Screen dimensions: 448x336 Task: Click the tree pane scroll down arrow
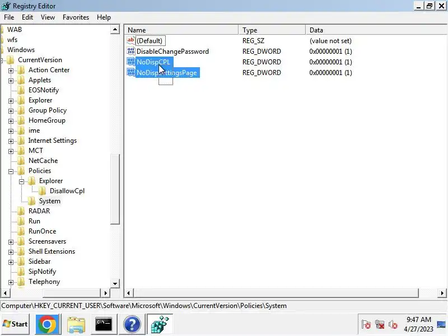pyautogui.click(x=115, y=283)
